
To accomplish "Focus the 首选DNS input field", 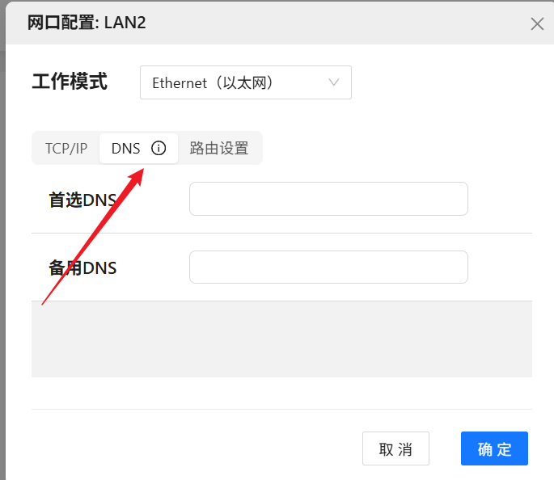I will (x=328, y=199).
